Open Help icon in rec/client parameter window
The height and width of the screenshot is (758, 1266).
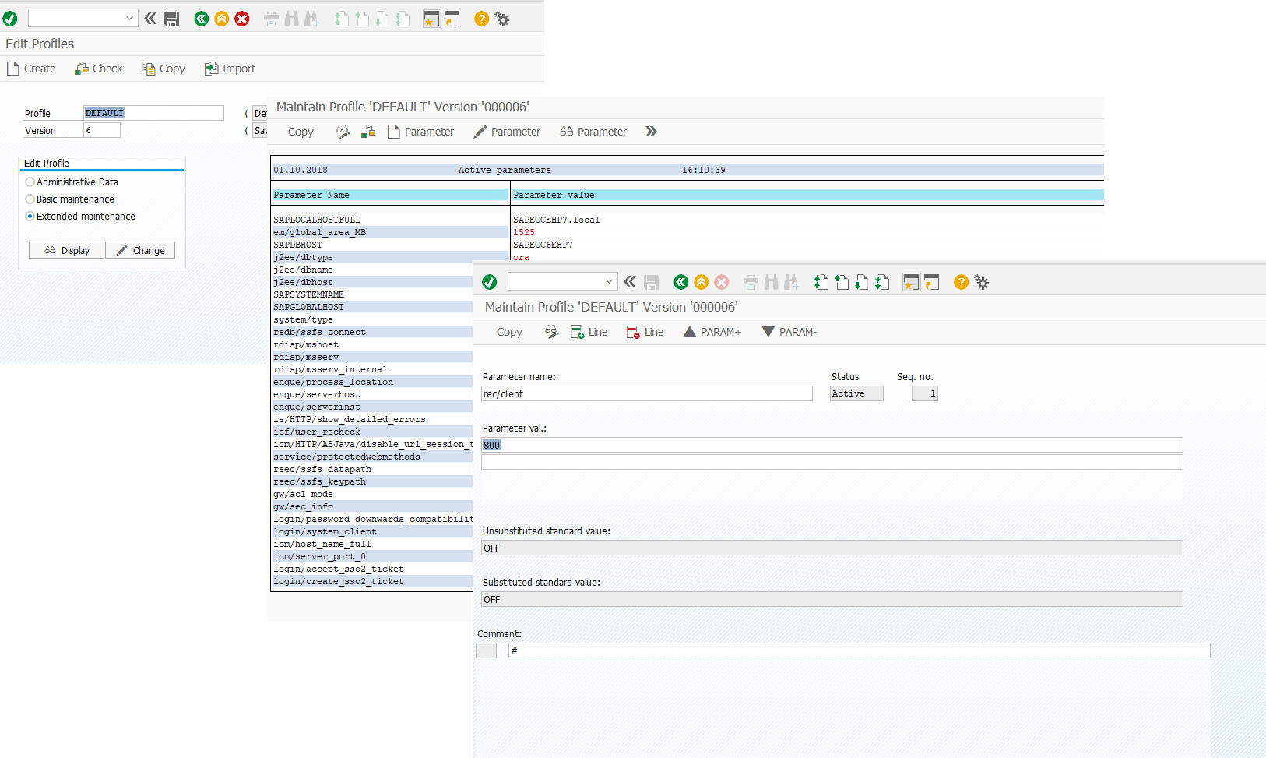tap(962, 282)
